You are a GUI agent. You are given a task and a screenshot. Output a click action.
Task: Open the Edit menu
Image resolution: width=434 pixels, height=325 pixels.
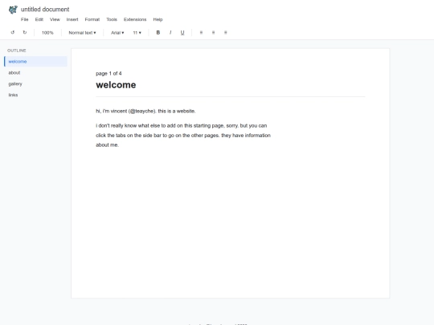click(39, 19)
